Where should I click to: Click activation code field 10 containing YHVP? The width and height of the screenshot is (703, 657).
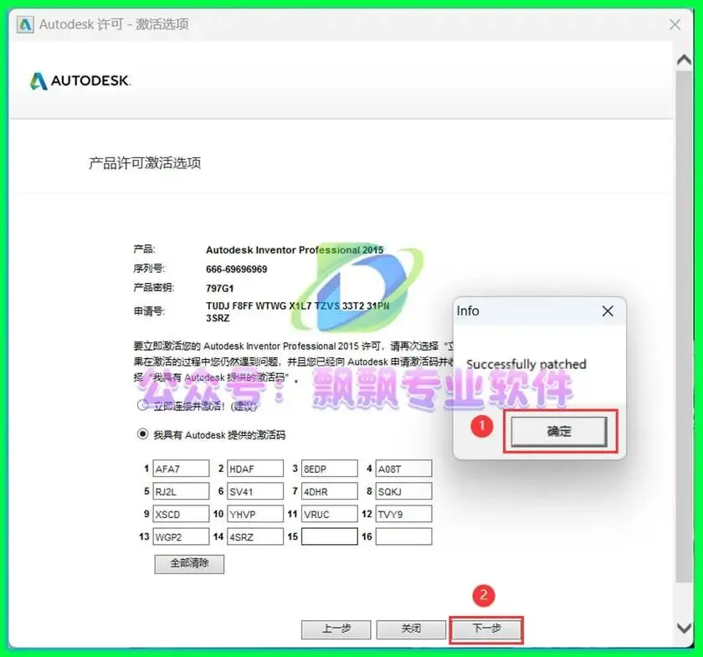pyautogui.click(x=255, y=514)
